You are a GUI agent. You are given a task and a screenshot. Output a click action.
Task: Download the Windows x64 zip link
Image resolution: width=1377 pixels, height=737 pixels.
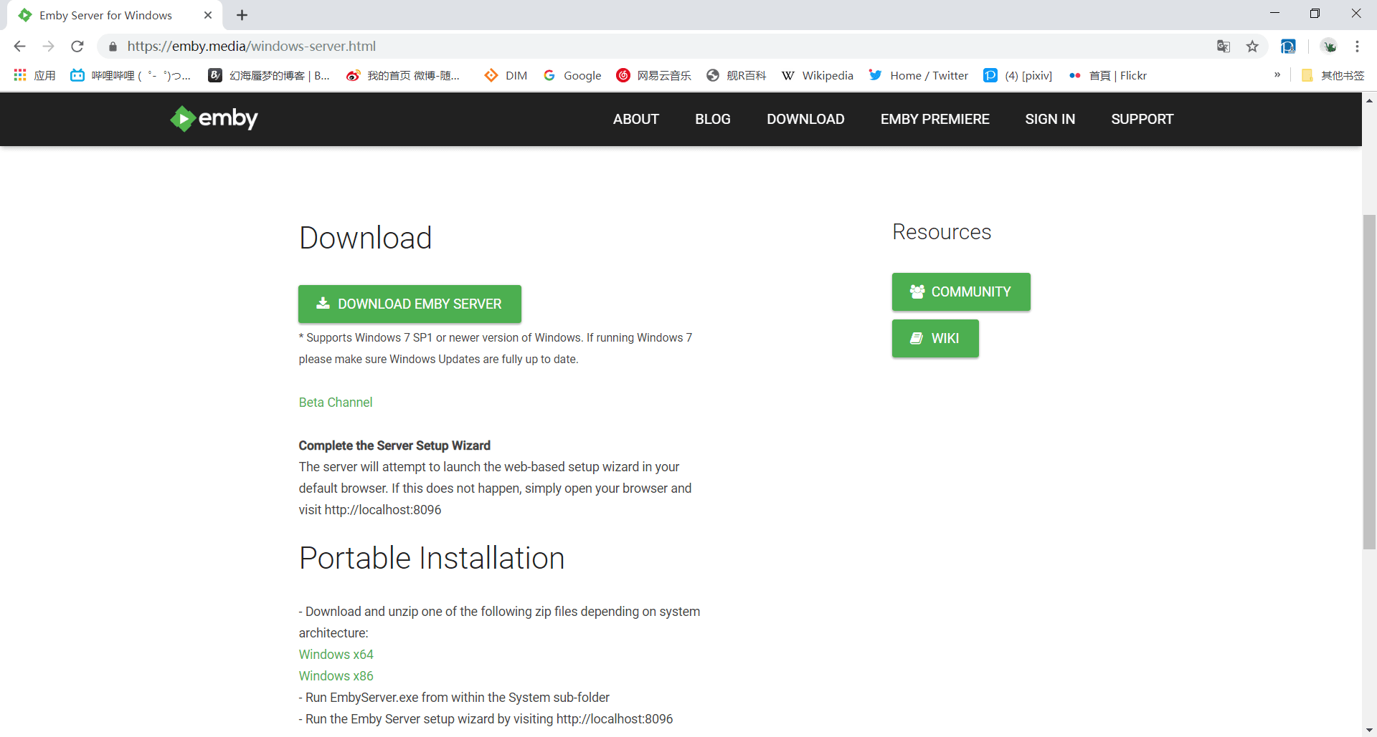point(336,655)
